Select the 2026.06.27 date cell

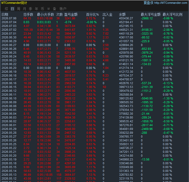[9, 45]
